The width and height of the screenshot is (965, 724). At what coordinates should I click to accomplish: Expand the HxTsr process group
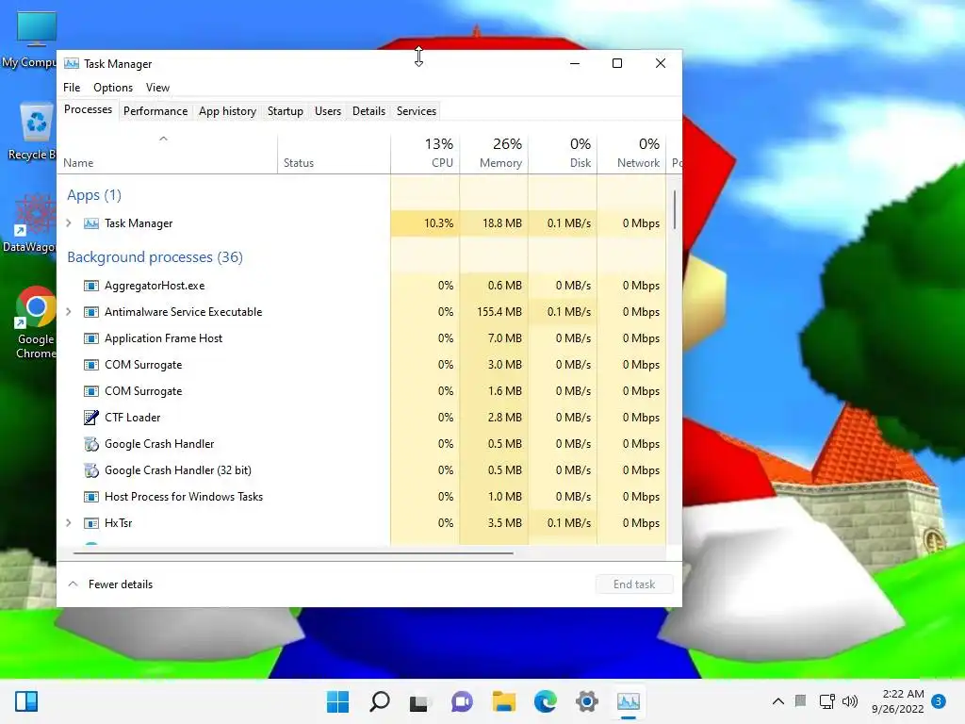click(x=69, y=522)
